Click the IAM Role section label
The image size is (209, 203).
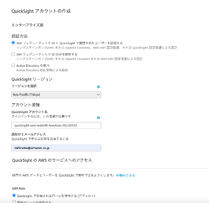[19, 189]
